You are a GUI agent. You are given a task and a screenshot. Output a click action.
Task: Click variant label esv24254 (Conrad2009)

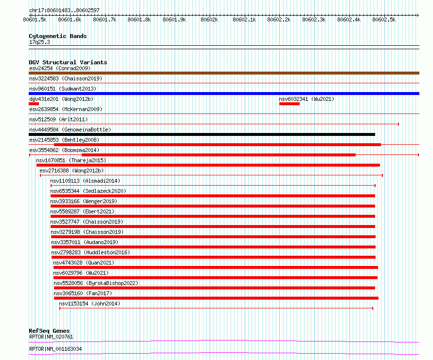tap(60, 68)
